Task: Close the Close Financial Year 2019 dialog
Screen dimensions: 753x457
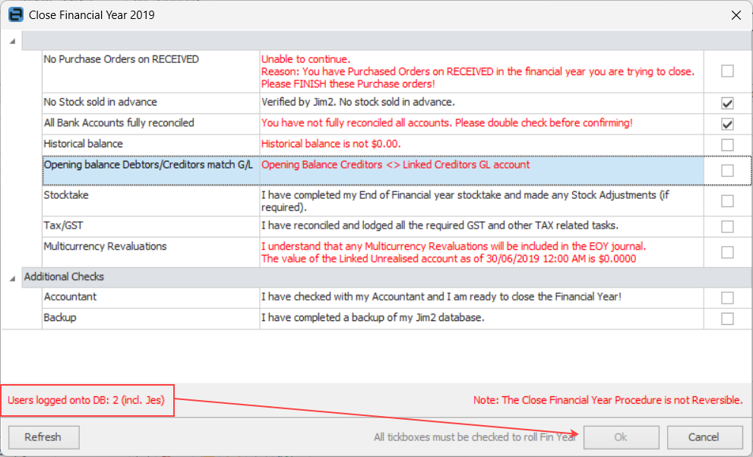Action: pos(736,15)
